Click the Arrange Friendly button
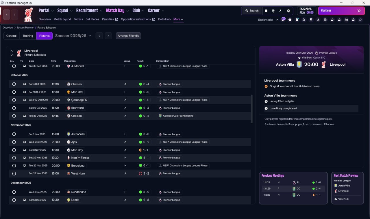 pyautogui.click(x=128, y=36)
